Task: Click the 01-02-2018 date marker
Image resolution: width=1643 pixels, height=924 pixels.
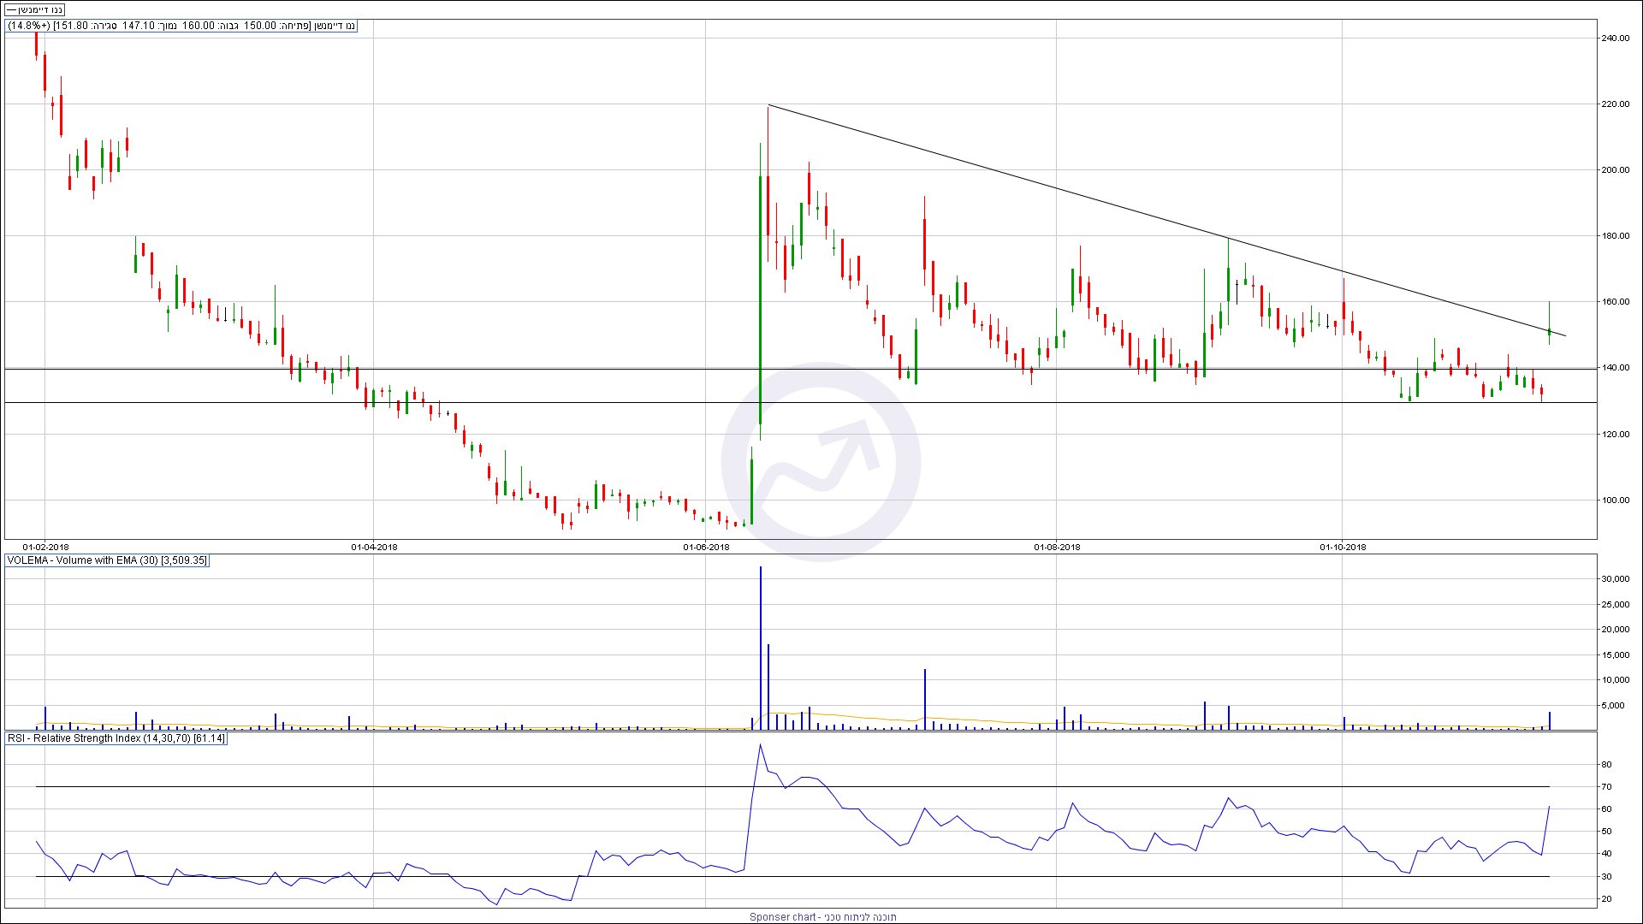Action: coord(45,547)
